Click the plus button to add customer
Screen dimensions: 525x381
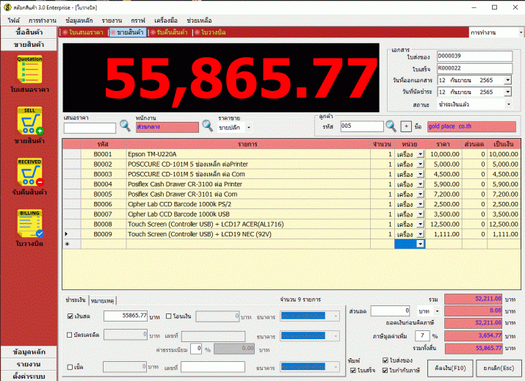(x=406, y=126)
